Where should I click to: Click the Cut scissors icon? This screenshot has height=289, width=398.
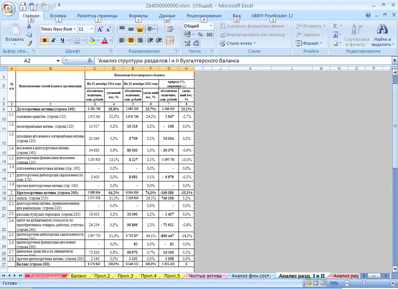click(x=29, y=26)
